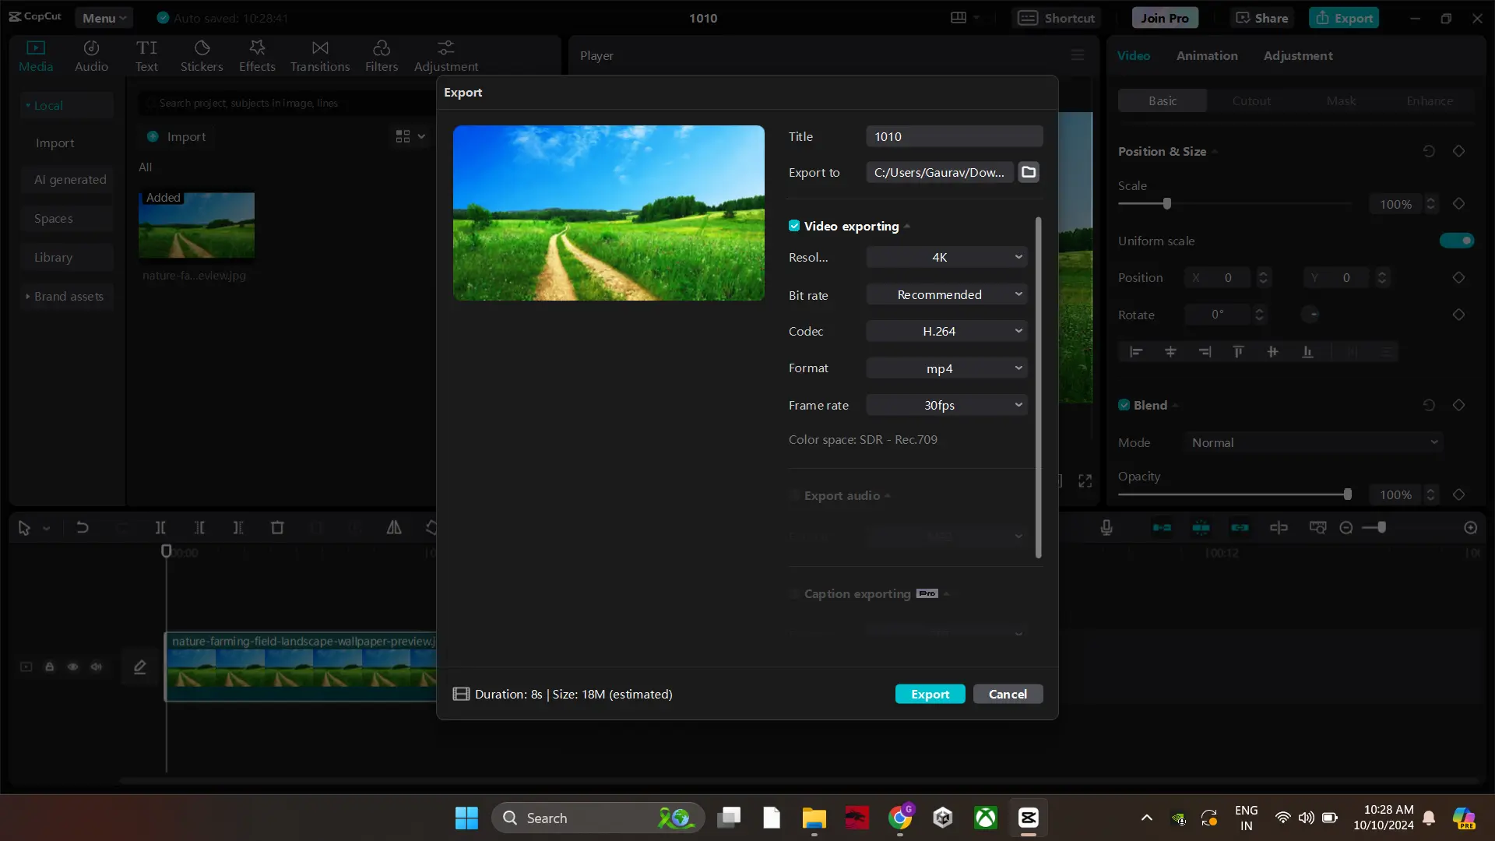Select the Cutout sub-tab
The width and height of the screenshot is (1495, 841).
[1251, 100]
